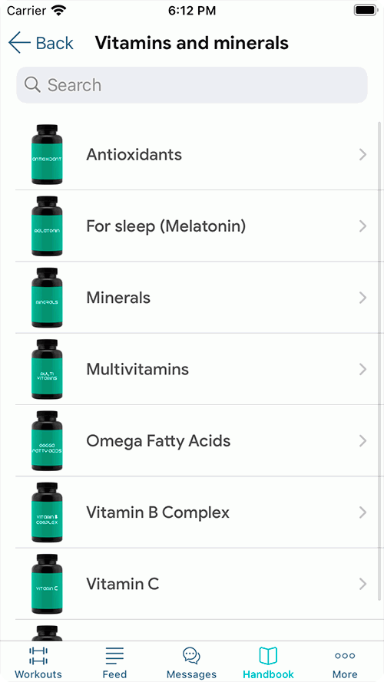Select the Handbook book tab
Screen dimensions: 384x682
pos(268,656)
